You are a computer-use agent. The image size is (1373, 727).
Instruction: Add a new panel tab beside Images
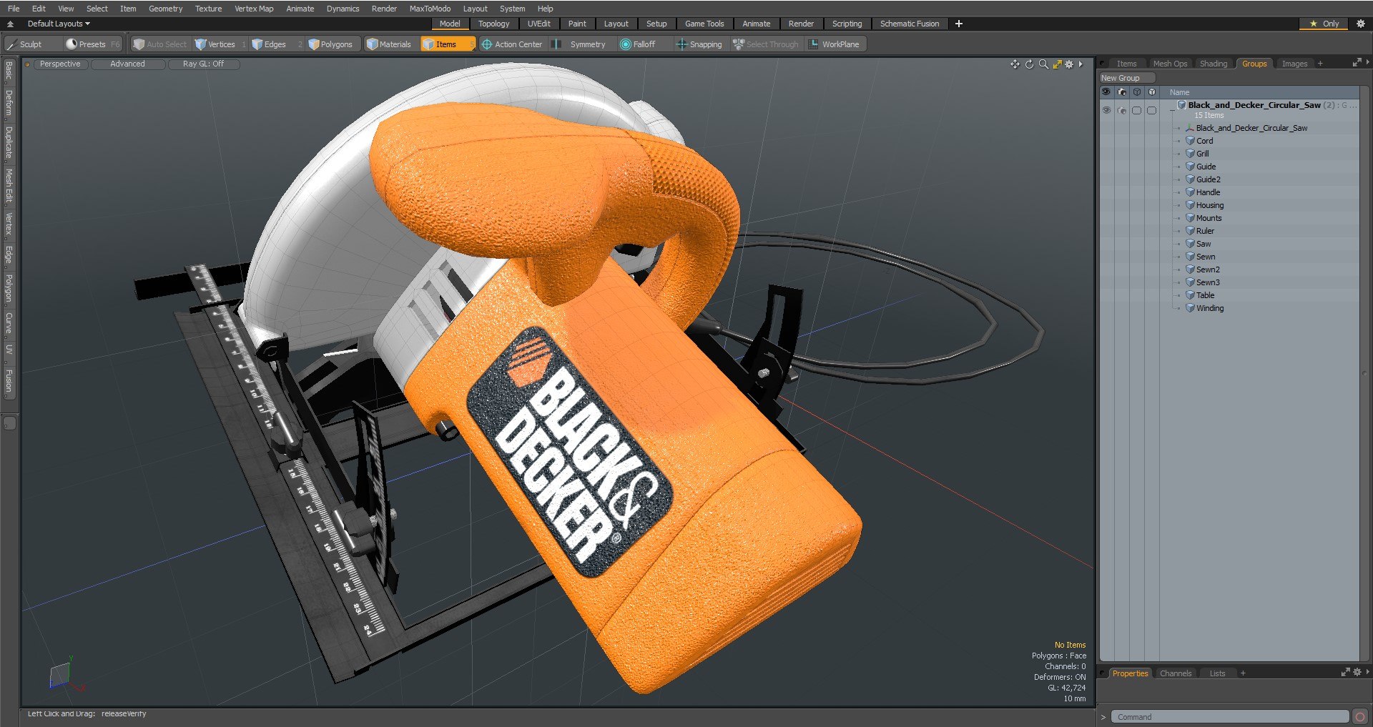[1320, 64]
